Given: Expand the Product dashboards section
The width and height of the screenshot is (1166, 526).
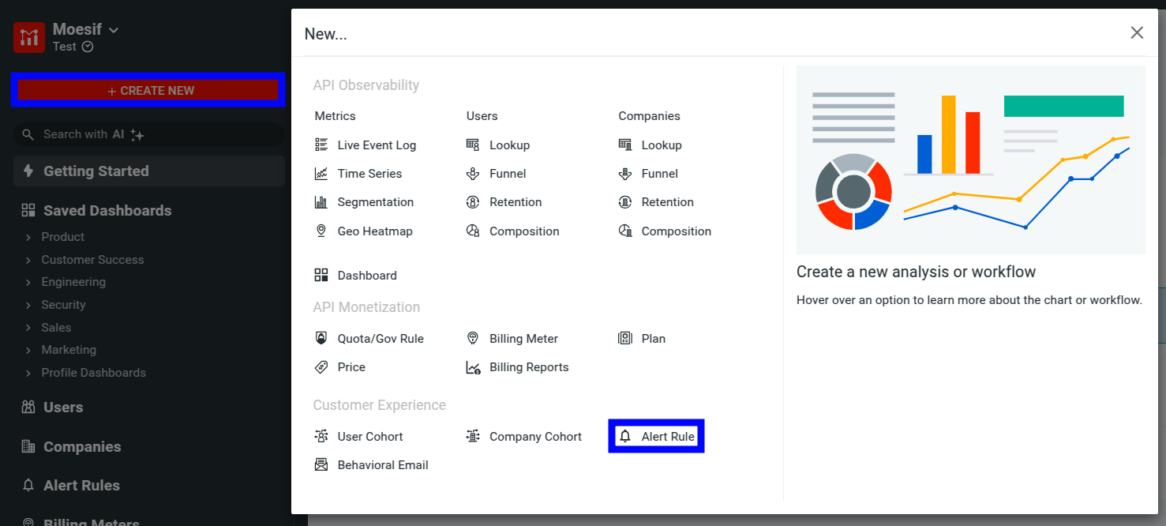Looking at the screenshot, I should [x=62, y=236].
